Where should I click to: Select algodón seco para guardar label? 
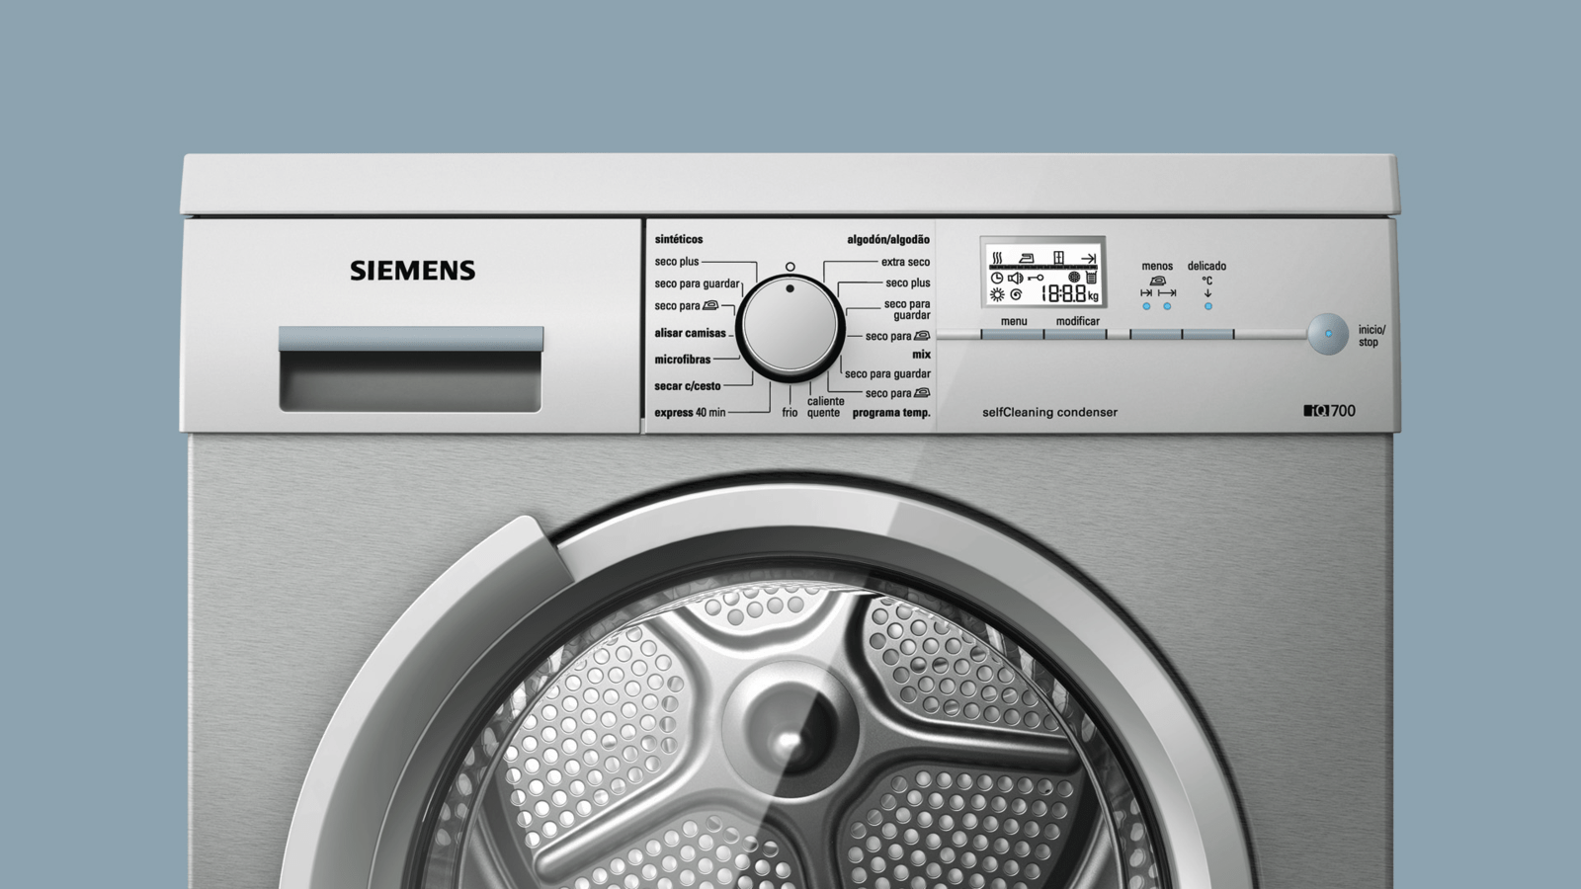[907, 309]
